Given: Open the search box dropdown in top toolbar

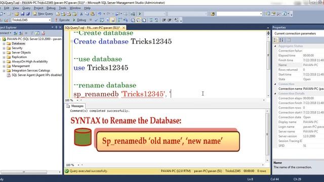Looking at the screenshot, I should tap(261, 14).
